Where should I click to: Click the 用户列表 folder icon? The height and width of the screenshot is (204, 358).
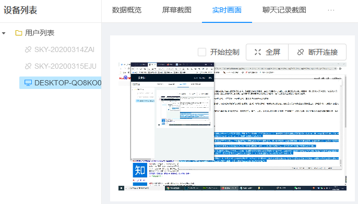point(19,33)
